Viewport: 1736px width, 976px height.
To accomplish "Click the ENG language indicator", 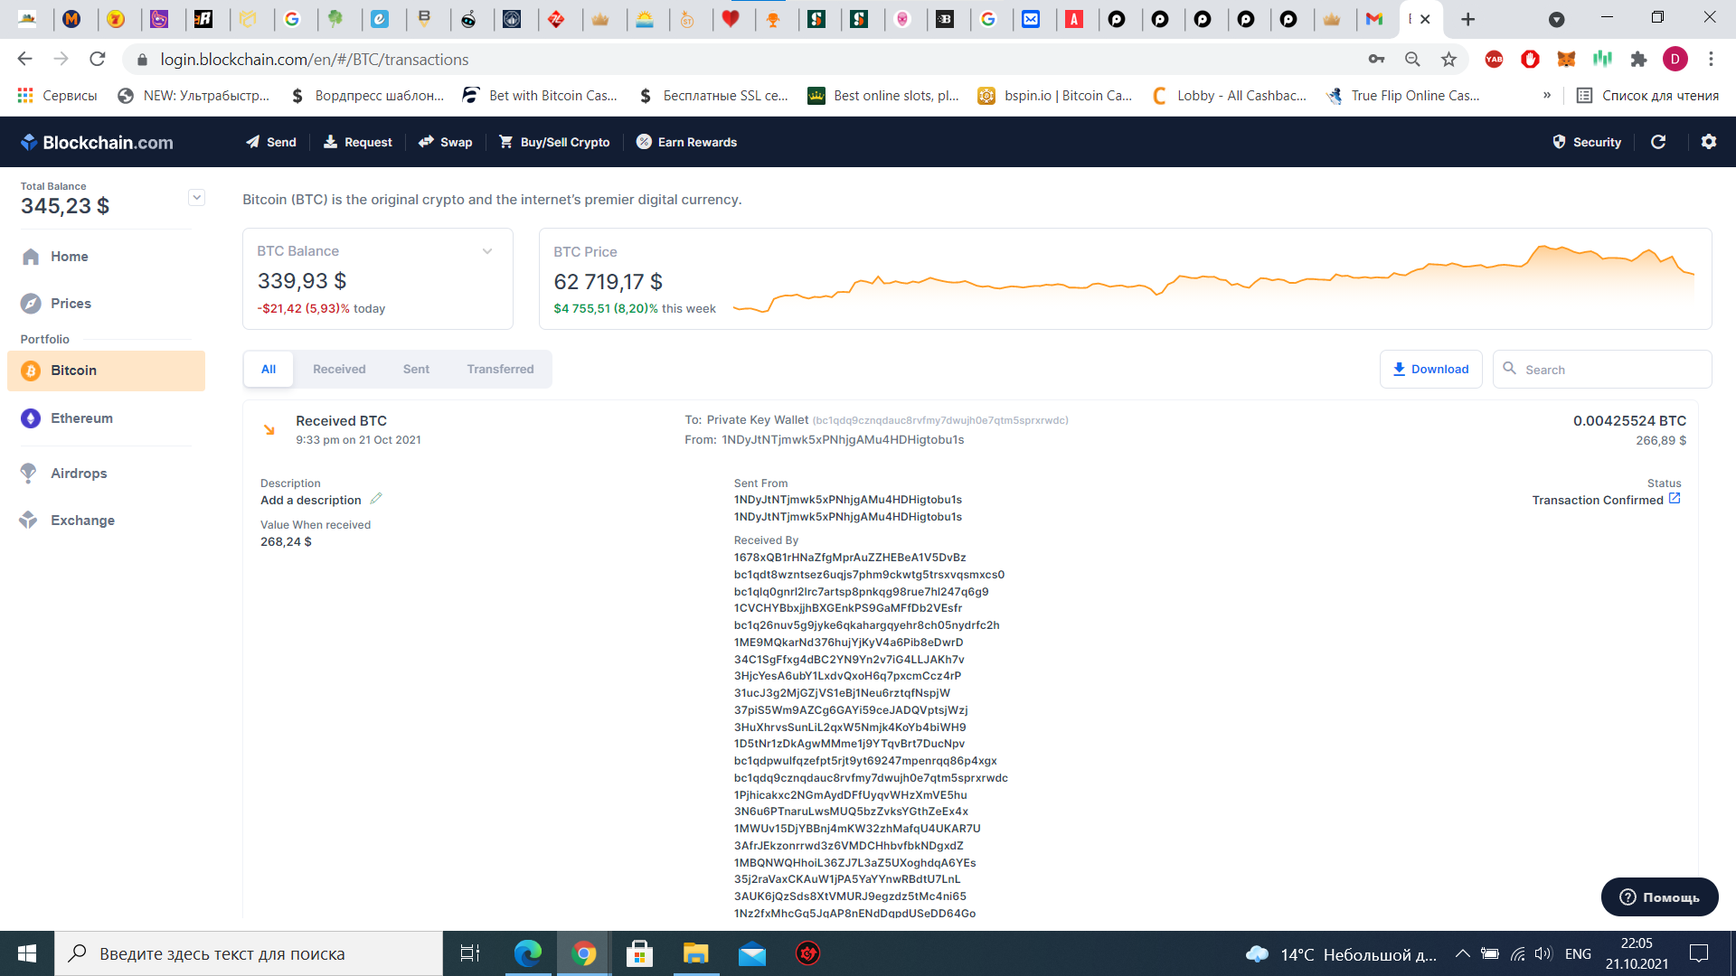I will [x=1578, y=953].
